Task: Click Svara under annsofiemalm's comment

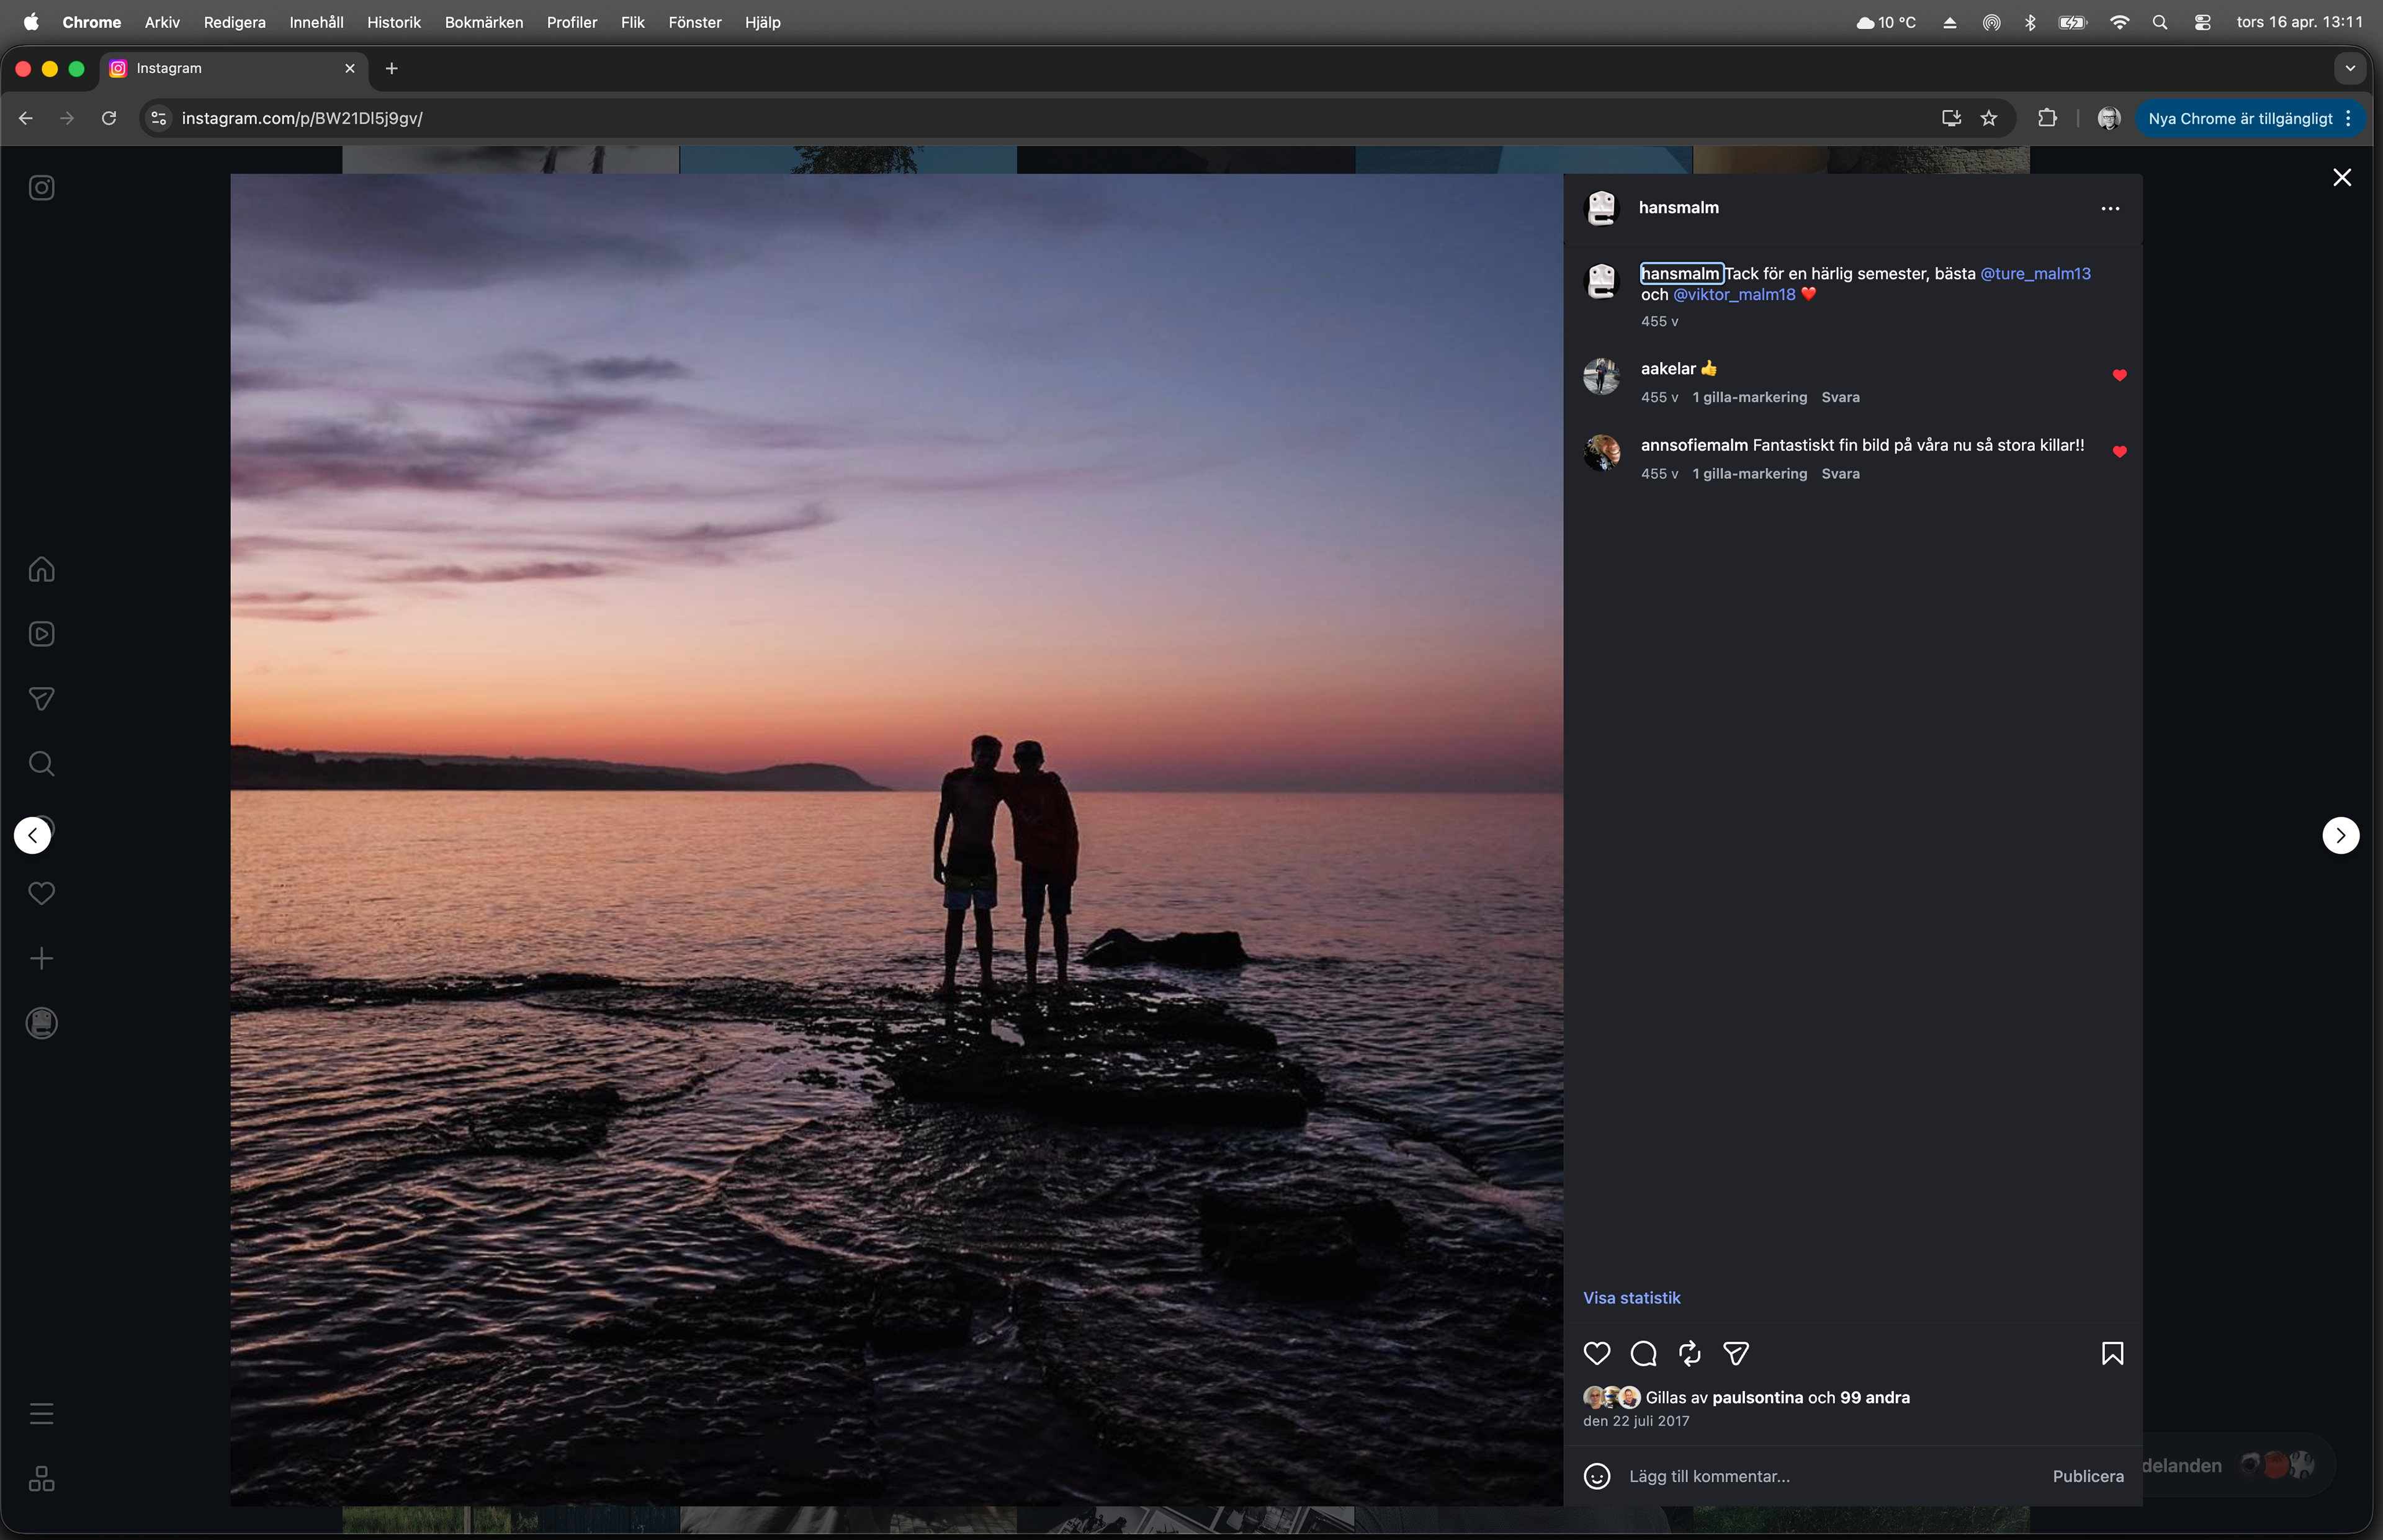Action: (x=1840, y=474)
